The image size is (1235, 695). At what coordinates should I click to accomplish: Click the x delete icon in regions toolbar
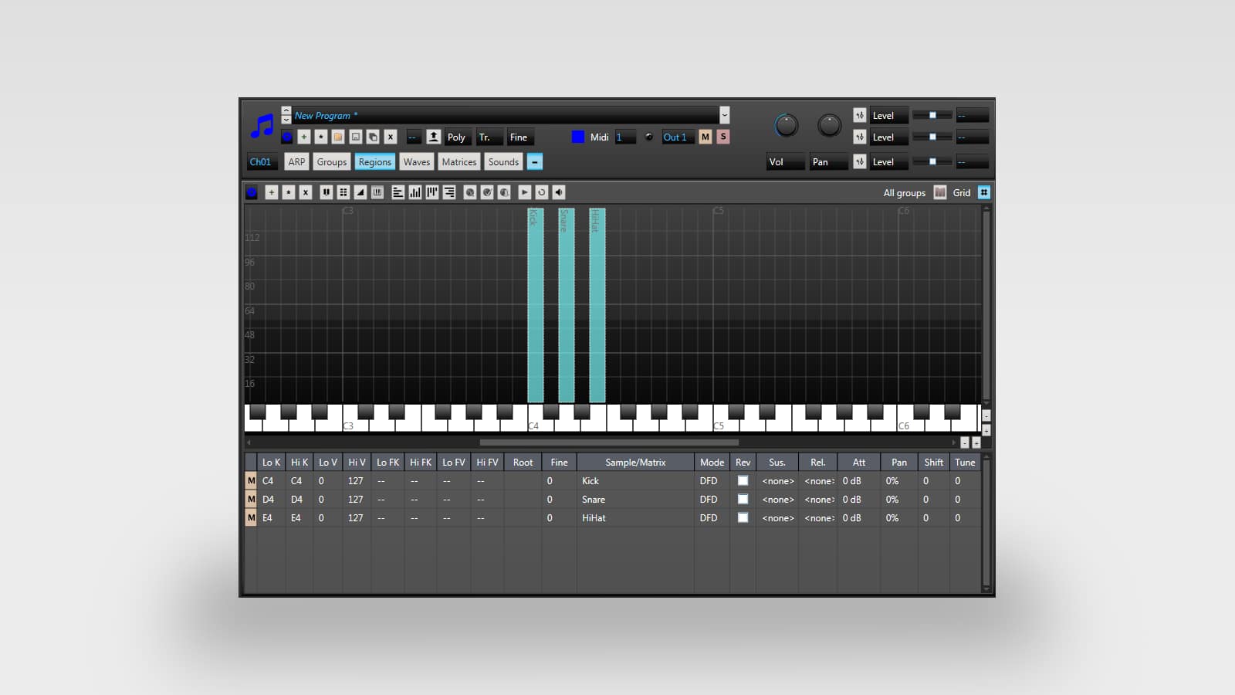click(x=306, y=192)
